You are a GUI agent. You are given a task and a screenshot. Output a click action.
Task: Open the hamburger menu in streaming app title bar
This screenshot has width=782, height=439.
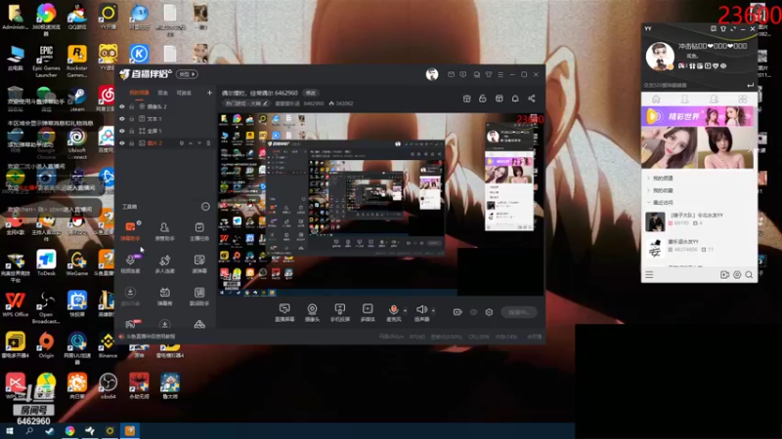[500, 74]
